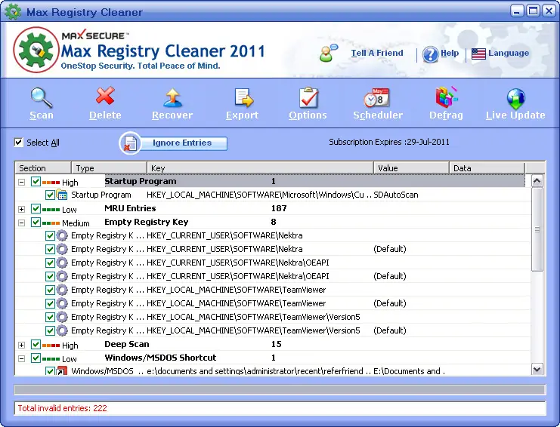Viewport: 560px width, 427px height.
Task: Click the Value column header
Action: click(411, 168)
